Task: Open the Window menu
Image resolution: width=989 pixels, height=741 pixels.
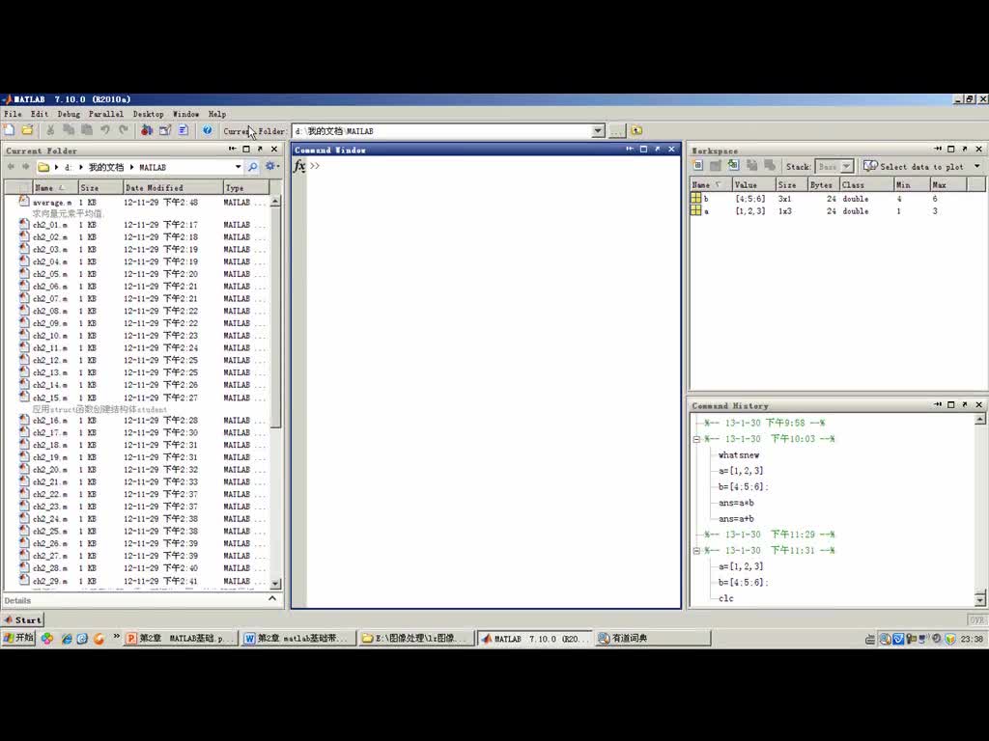Action: tap(185, 114)
